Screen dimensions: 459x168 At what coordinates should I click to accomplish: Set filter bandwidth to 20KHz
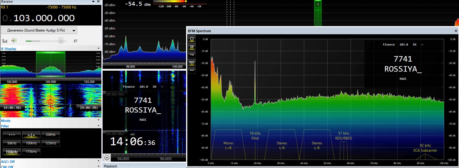51,135
